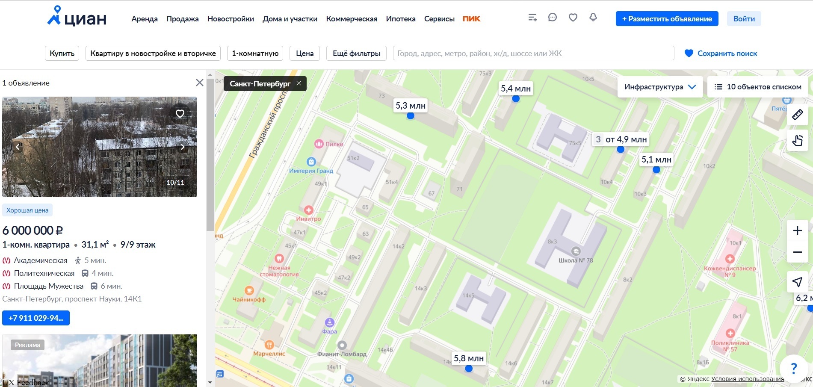Open favorites via the header heart icon
The width and height of the screenshot is (813, 387).
click(x=573, y=18)
